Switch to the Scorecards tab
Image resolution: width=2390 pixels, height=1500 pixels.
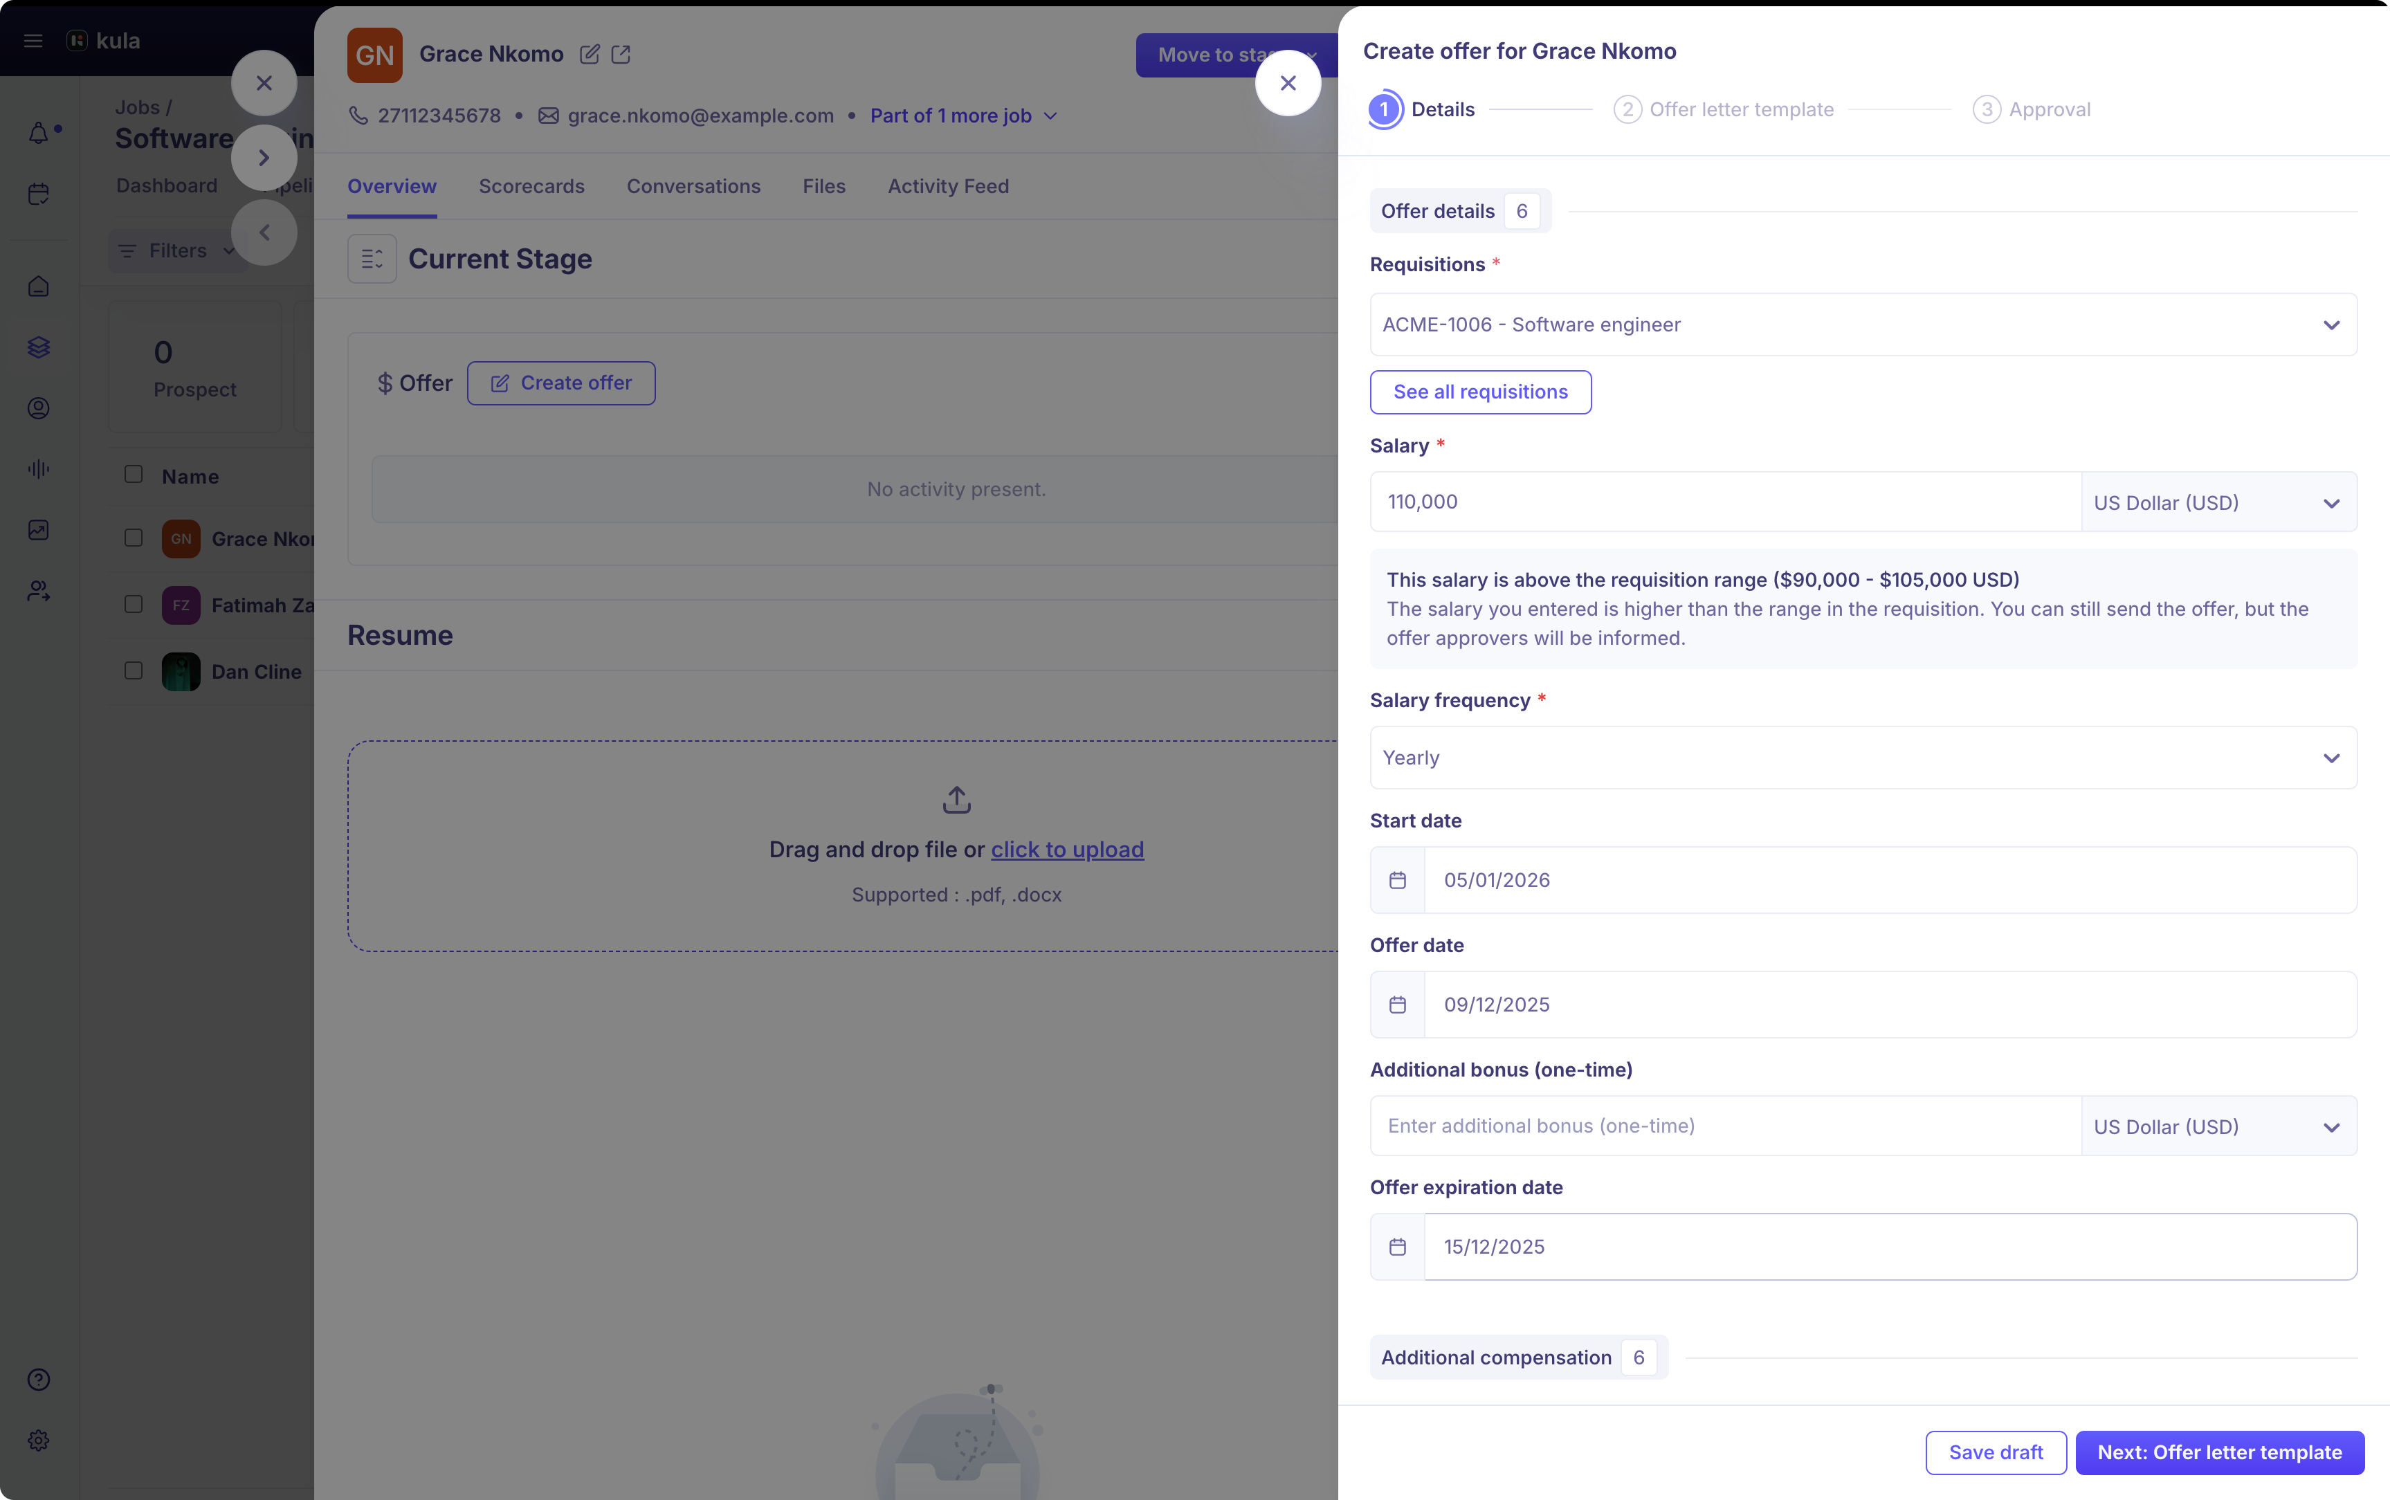(531, 187)
